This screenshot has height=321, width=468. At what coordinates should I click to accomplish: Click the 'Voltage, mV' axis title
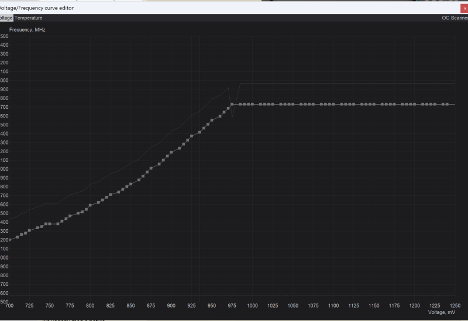pyautogui.click(x=442, y=312)
